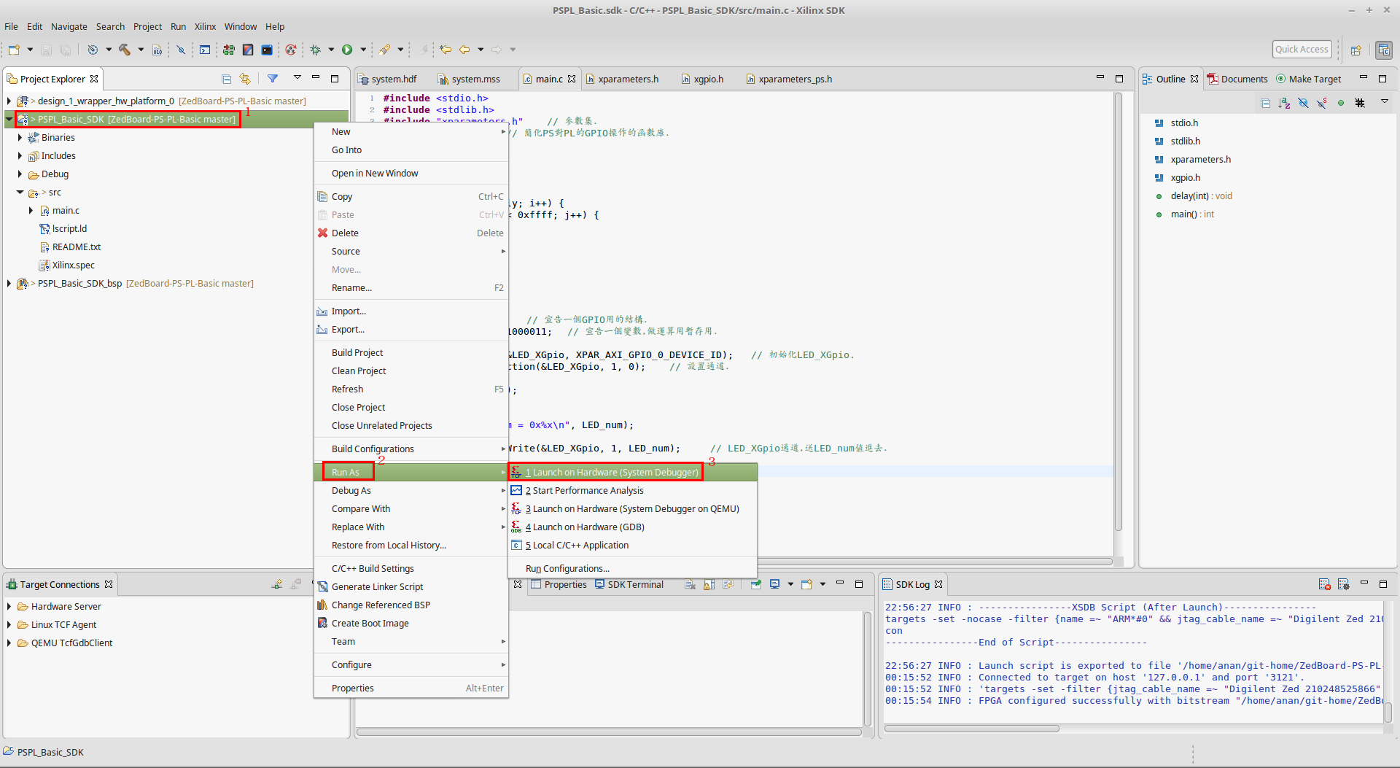Screen dimensions: 1400x768
Task: Switch to the xgpio.h editor tab
Action: pyautogui.click(x=702, y=79)
